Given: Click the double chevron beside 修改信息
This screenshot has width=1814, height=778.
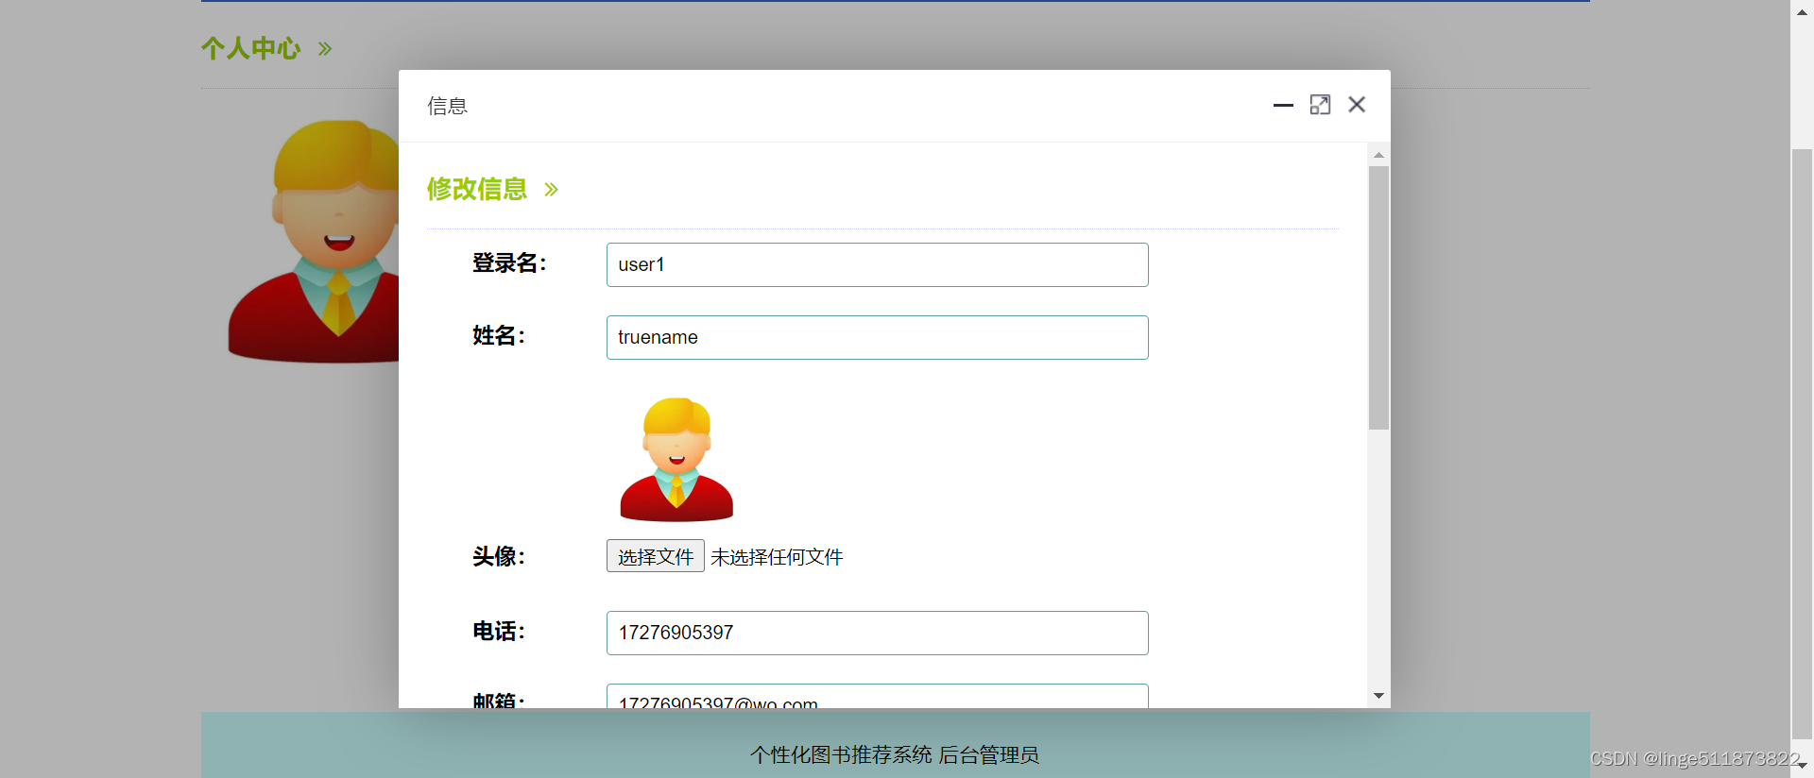Looking at the screenshot, I should click(551, 190).
